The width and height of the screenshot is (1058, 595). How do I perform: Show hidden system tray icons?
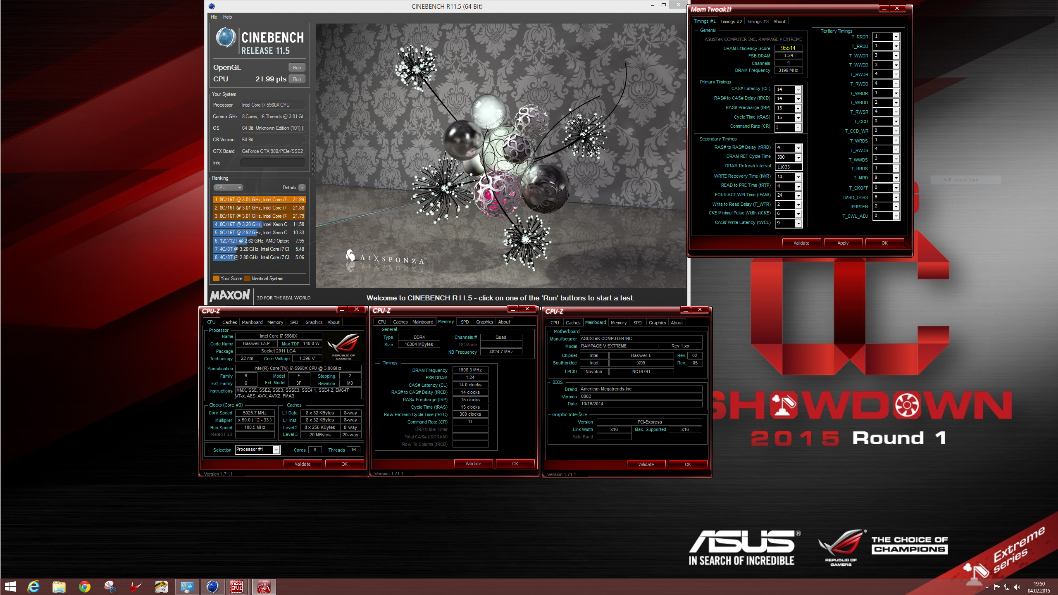point(987,587)
